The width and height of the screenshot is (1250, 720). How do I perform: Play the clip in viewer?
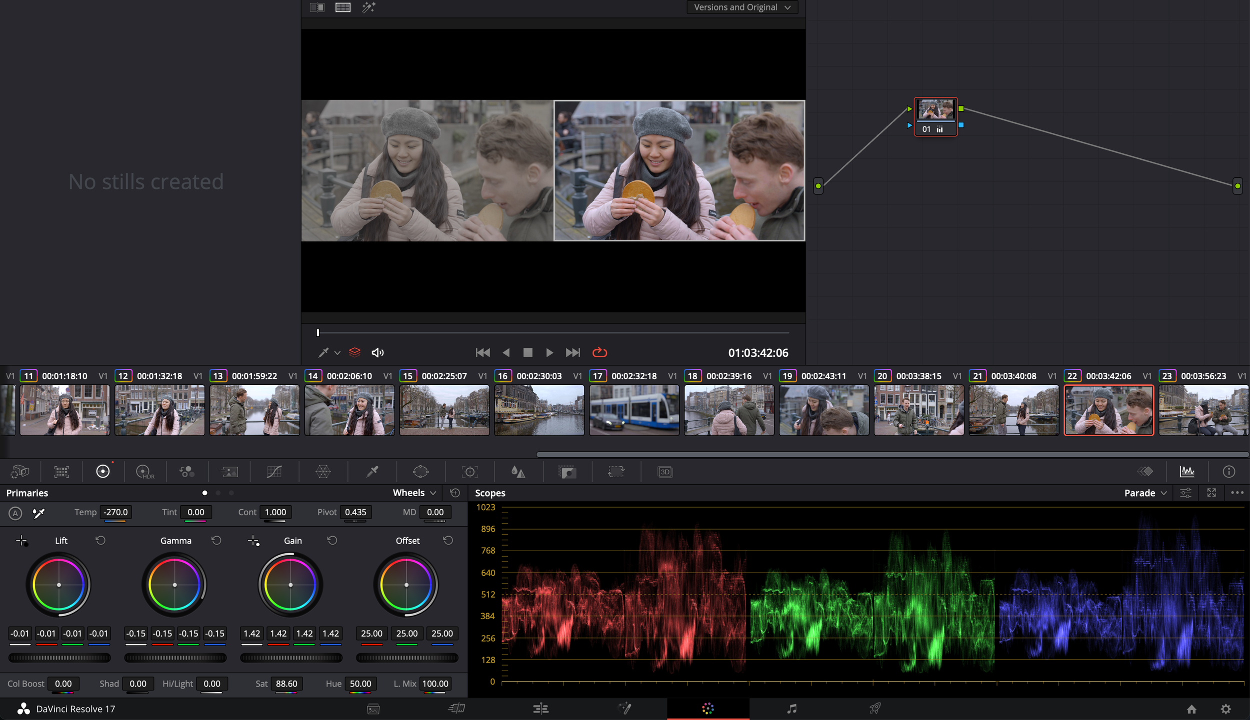tap(549, 353)
